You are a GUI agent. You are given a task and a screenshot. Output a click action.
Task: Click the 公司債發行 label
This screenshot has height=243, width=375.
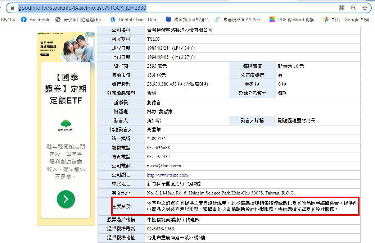click(252, 75)
